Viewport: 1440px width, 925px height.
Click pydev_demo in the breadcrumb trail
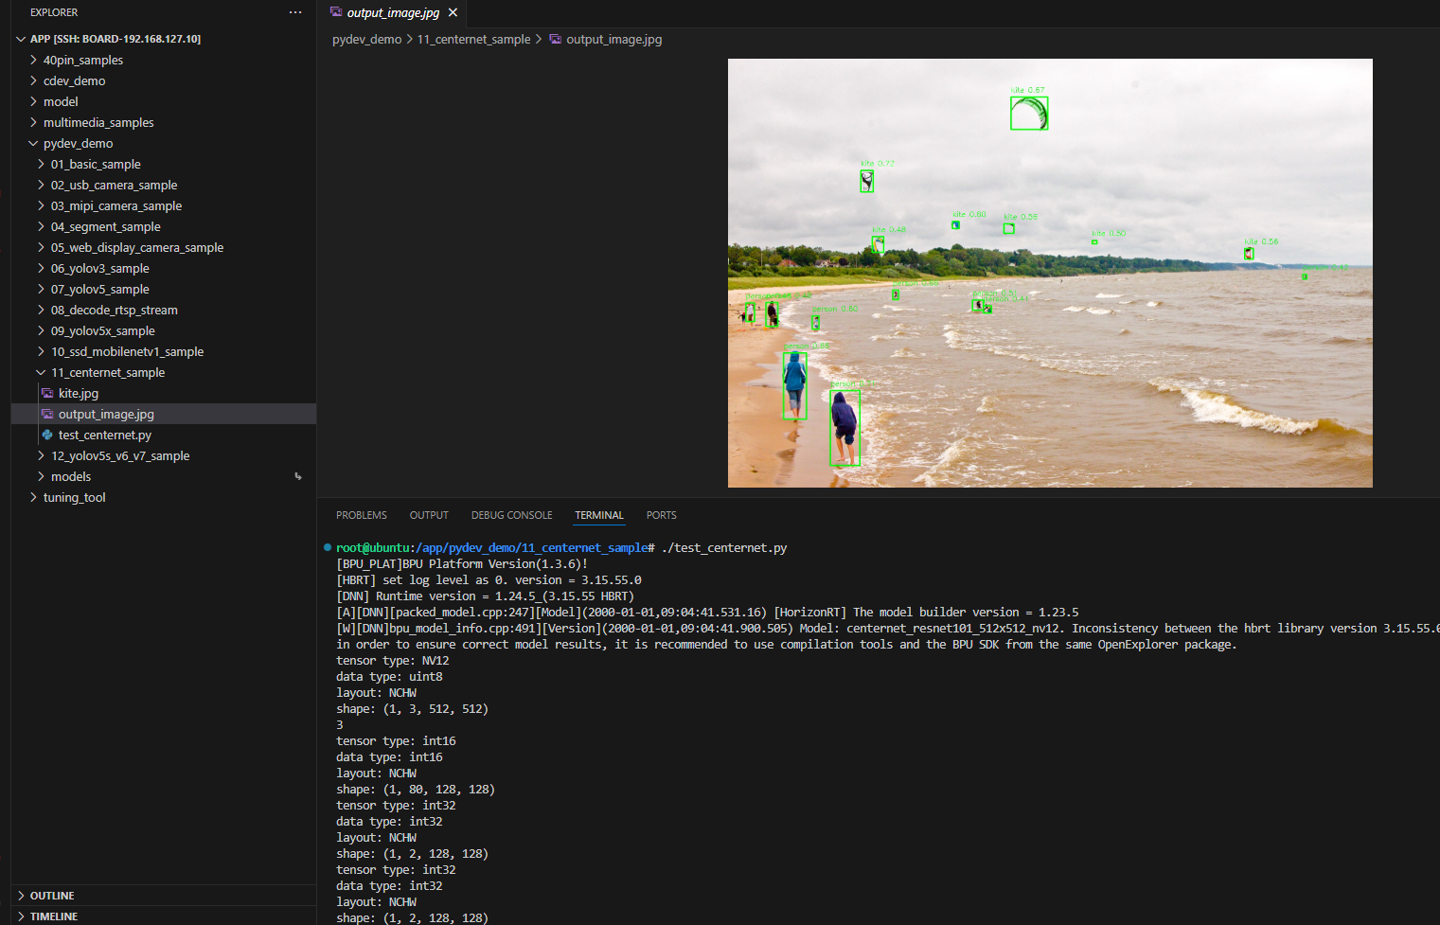[366, 39]
